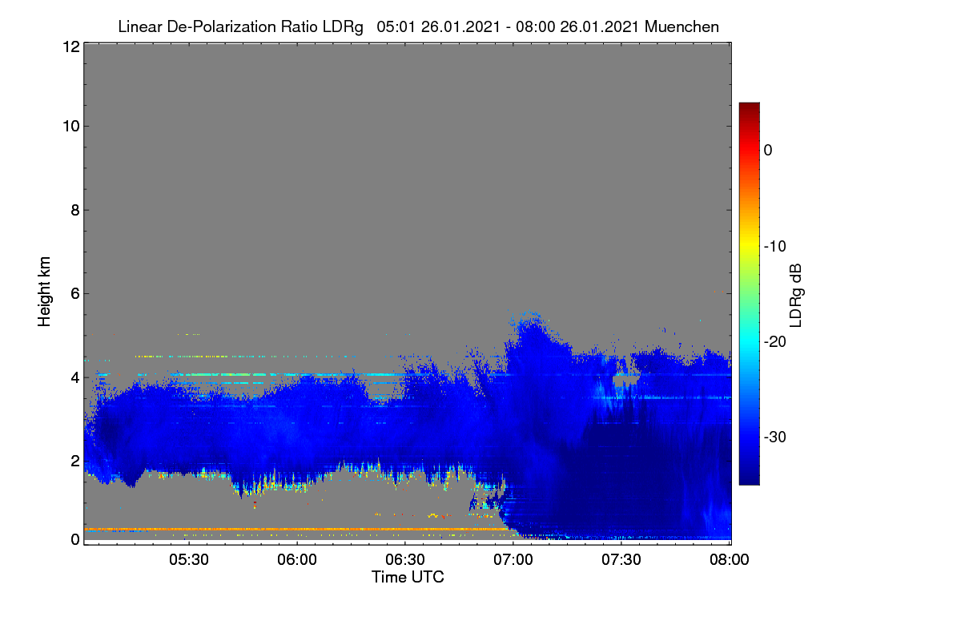The image size is (961, 641).
Task: Click the height tick label 2
Action: pos(74,460)
